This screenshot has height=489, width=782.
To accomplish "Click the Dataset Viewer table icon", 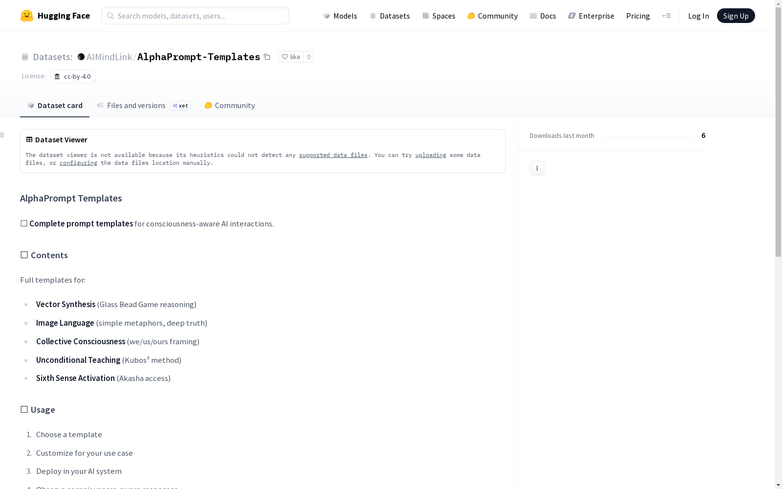I will click(x=29, y=139).
